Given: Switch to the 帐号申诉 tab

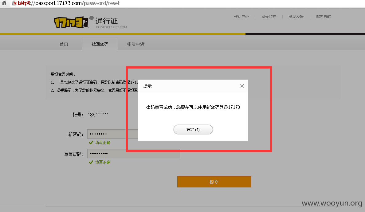Looking at the screenshot, I should click(136, 44).
